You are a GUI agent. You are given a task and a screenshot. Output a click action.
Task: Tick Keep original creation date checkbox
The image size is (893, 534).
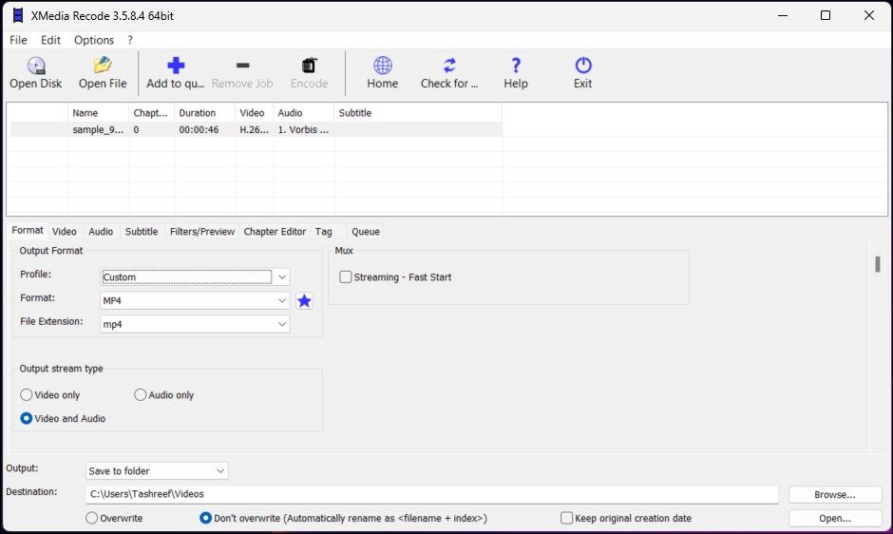pos(567,519)
